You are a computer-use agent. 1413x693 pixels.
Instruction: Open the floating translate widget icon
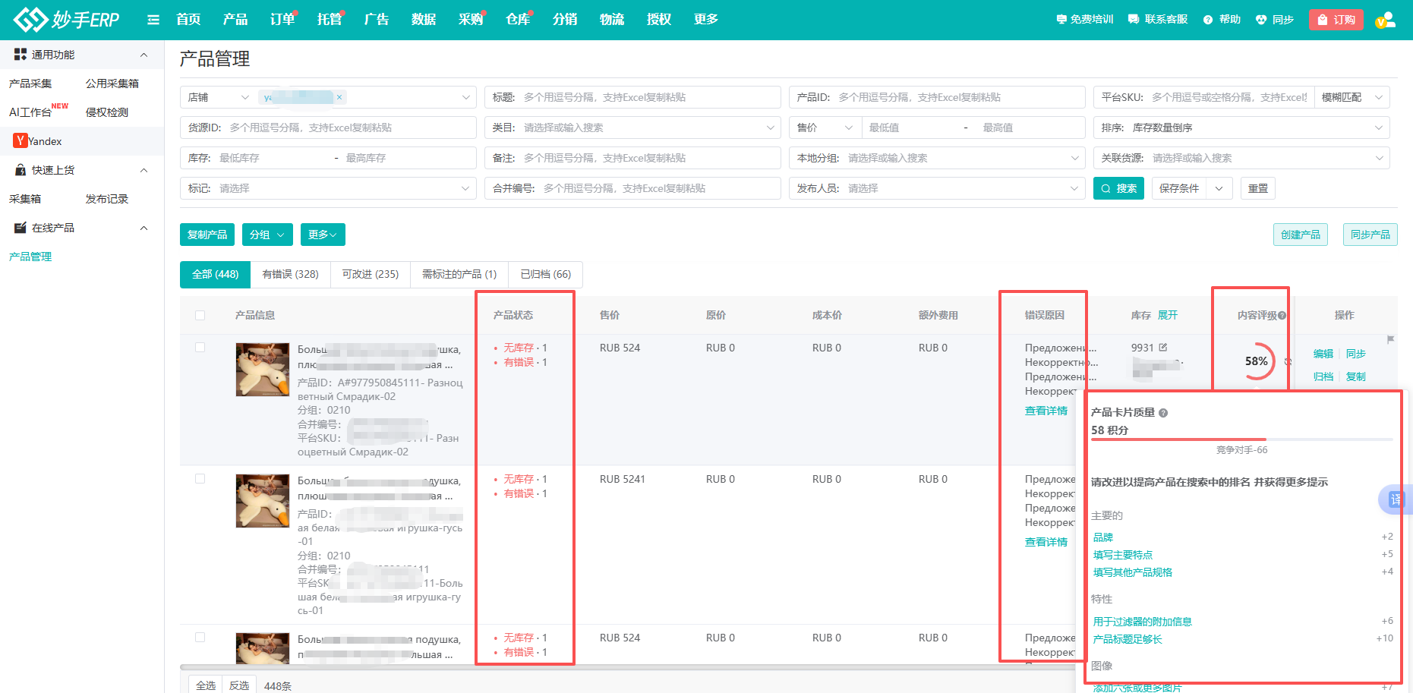1396,499
